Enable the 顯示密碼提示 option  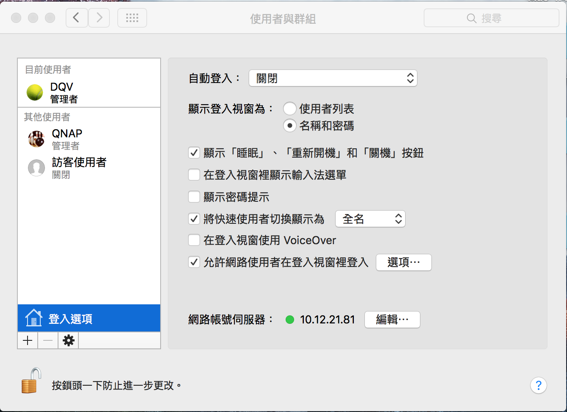[x=194, y=197]
